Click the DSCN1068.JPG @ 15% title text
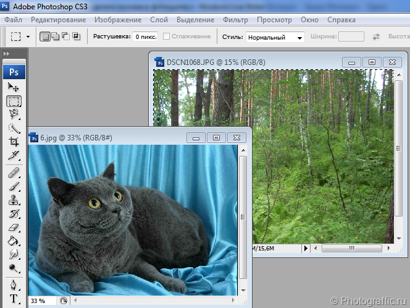Viewport: 410px width, 308px height. [215, 62]
